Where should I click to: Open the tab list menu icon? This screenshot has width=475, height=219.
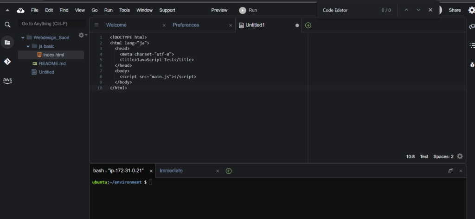(x=96, y=25)
